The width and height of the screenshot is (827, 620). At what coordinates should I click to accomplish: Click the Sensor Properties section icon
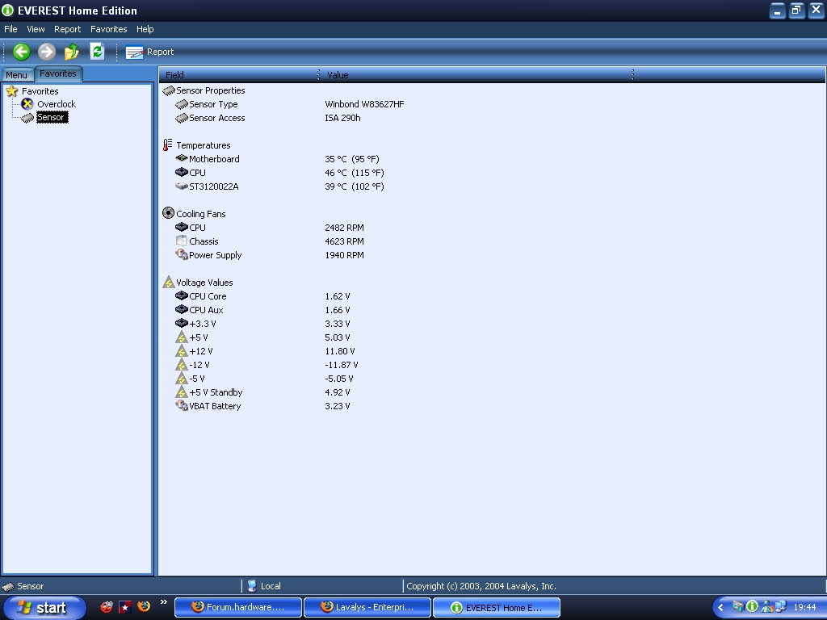pyautogui.click(x=169, y=90)
